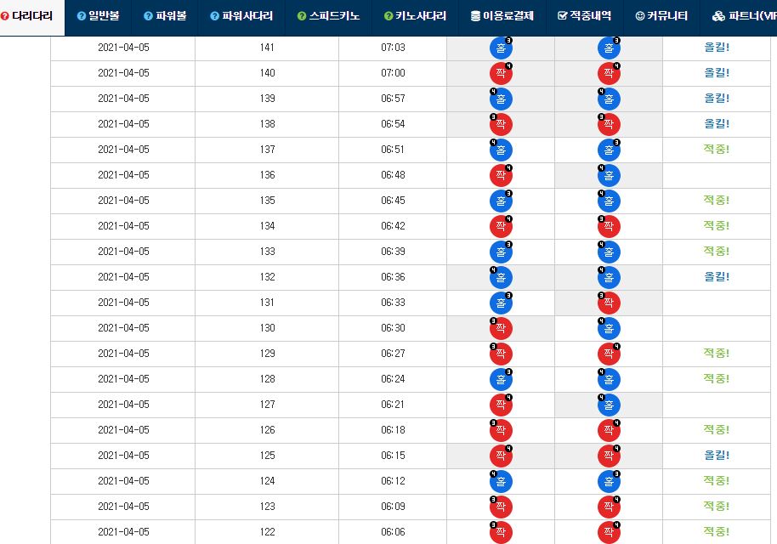Select round number 133 cell
Screen dimensions: 777x544
pos(267,252)
